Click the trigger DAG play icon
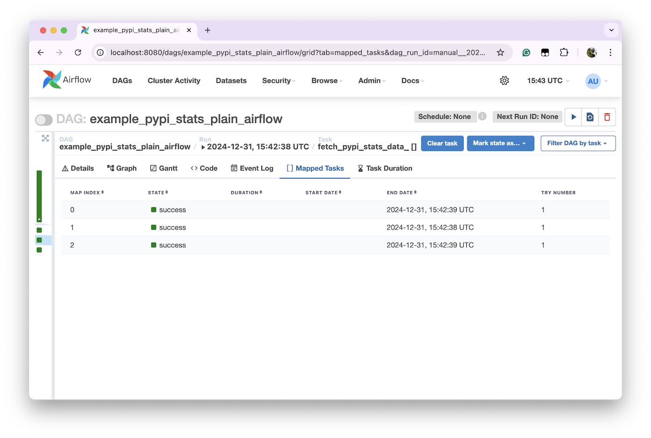Image resolution: width=651 pixels, height=438 pixels. tap(573, 117)
